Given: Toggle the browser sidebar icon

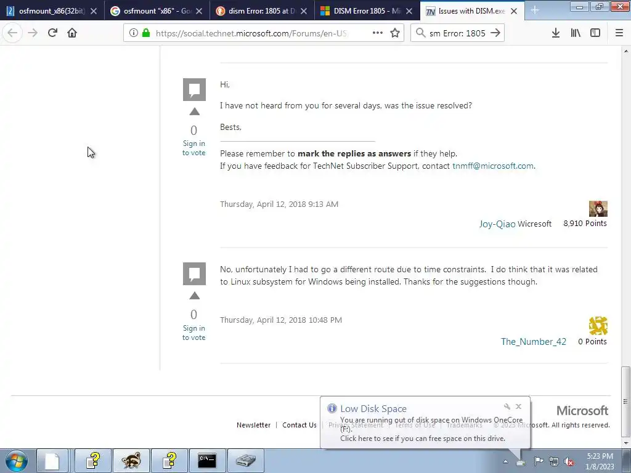Looking at the screenshot, I should pos(595,33).
